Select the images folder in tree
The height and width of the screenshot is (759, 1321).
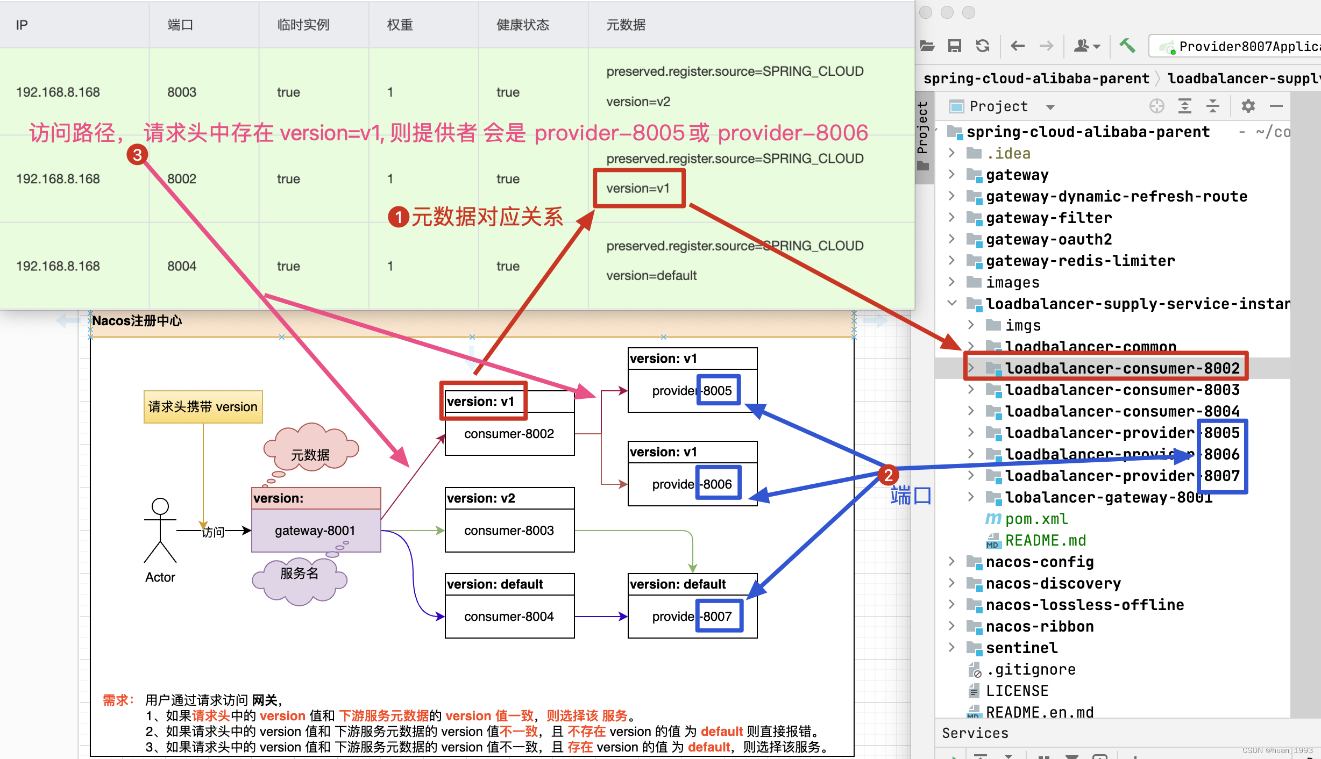coord(1012,282)
